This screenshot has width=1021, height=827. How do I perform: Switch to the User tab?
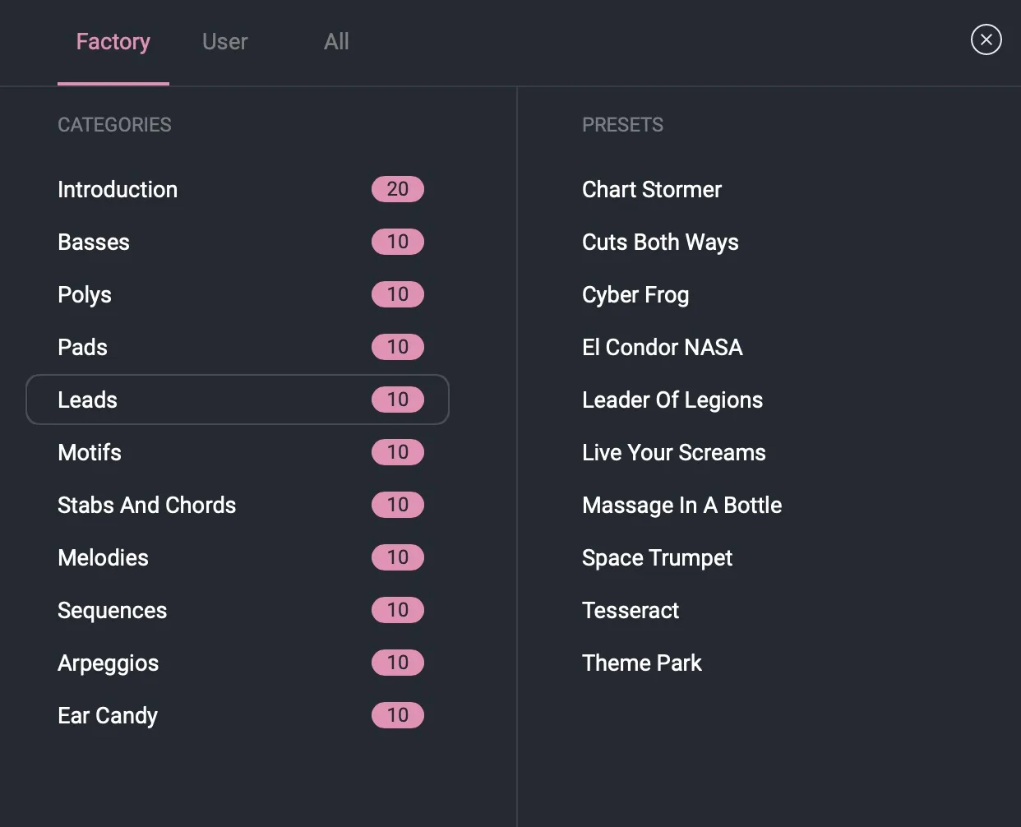coord(224,42)
